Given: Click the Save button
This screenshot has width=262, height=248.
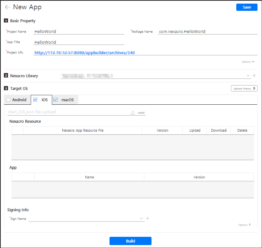Looking at the screenshot, I should pyautogui.click(x=247, y=7).
